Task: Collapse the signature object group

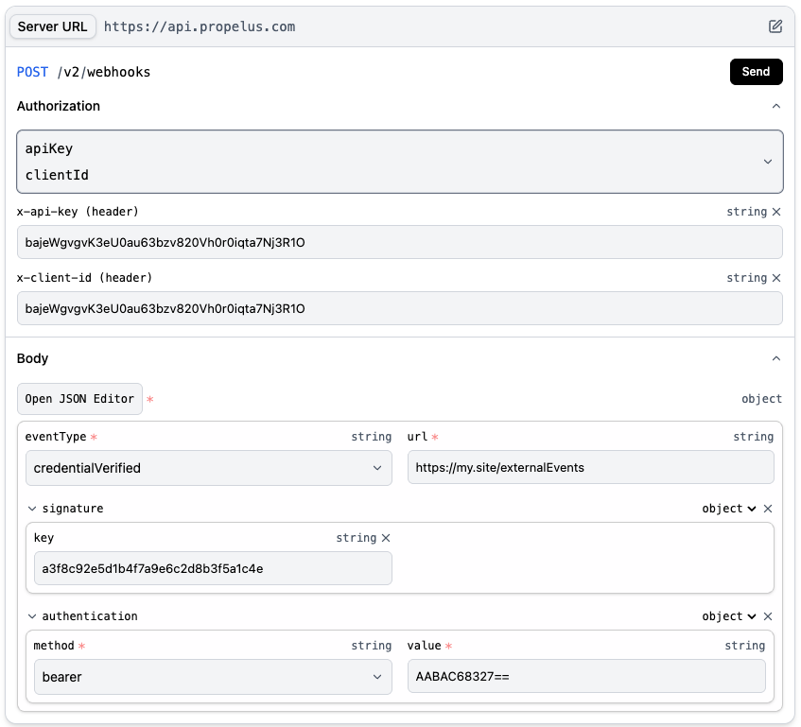Action: pyautogui.click(x=31, y=509)
